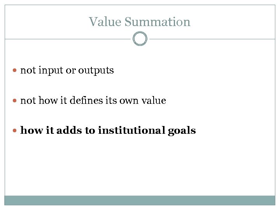
Task: Select the 'not how it defines its own value' line
Action: point(93,101)
